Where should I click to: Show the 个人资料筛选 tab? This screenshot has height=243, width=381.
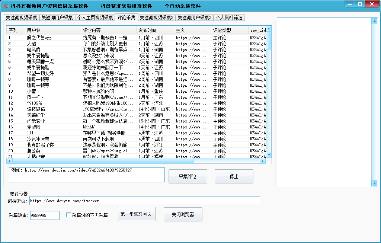(x=229, y=17)
